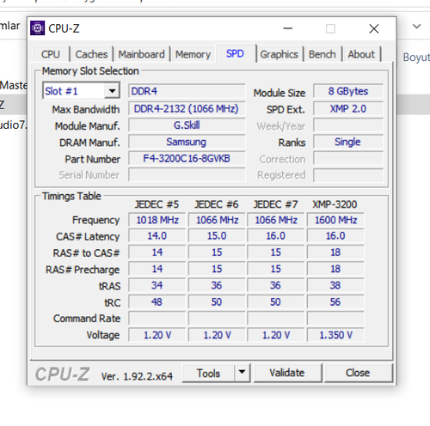Click the Ver. 1.92.2.x64 version text
Viewport: 430px width, 426px height.
point(137,376)
